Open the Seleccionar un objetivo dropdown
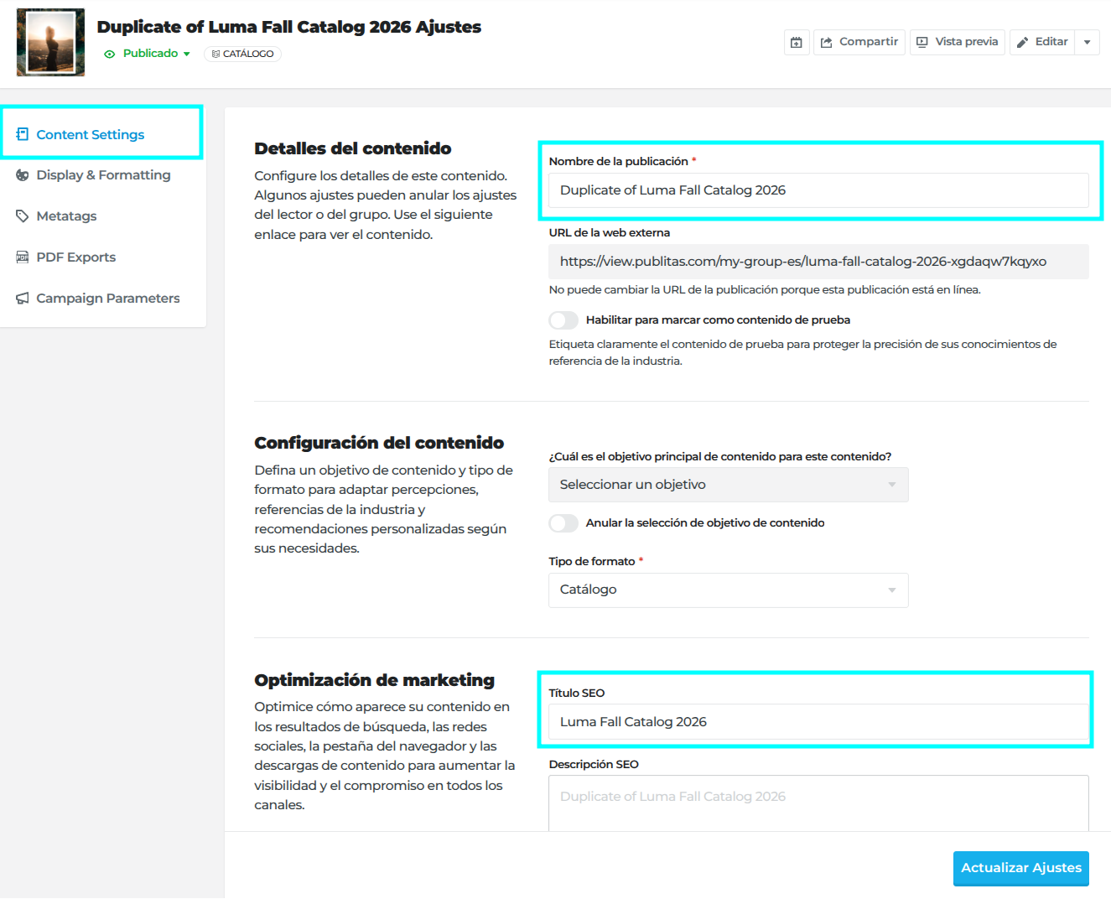Viewport: 1111px width, 899px height. (x=728, y=485)
